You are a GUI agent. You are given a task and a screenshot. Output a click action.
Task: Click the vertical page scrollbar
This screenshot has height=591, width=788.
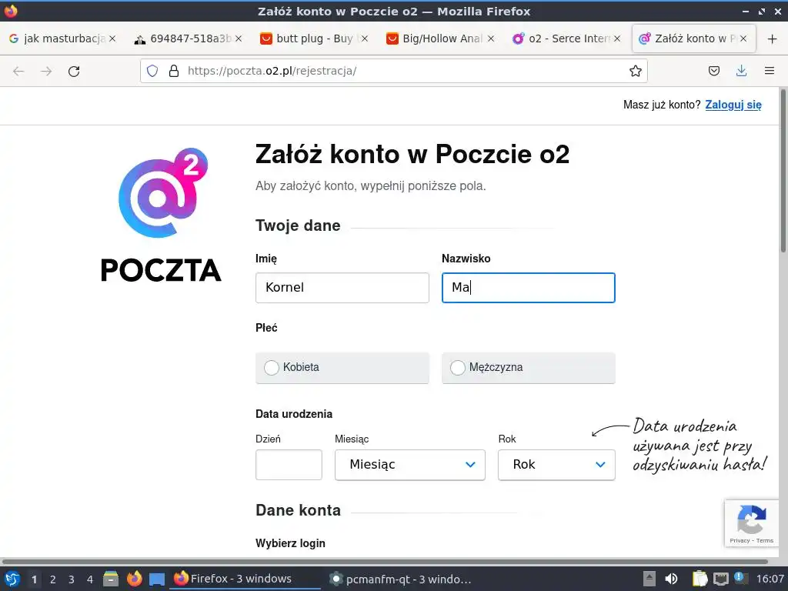click(x=783, y=171)
